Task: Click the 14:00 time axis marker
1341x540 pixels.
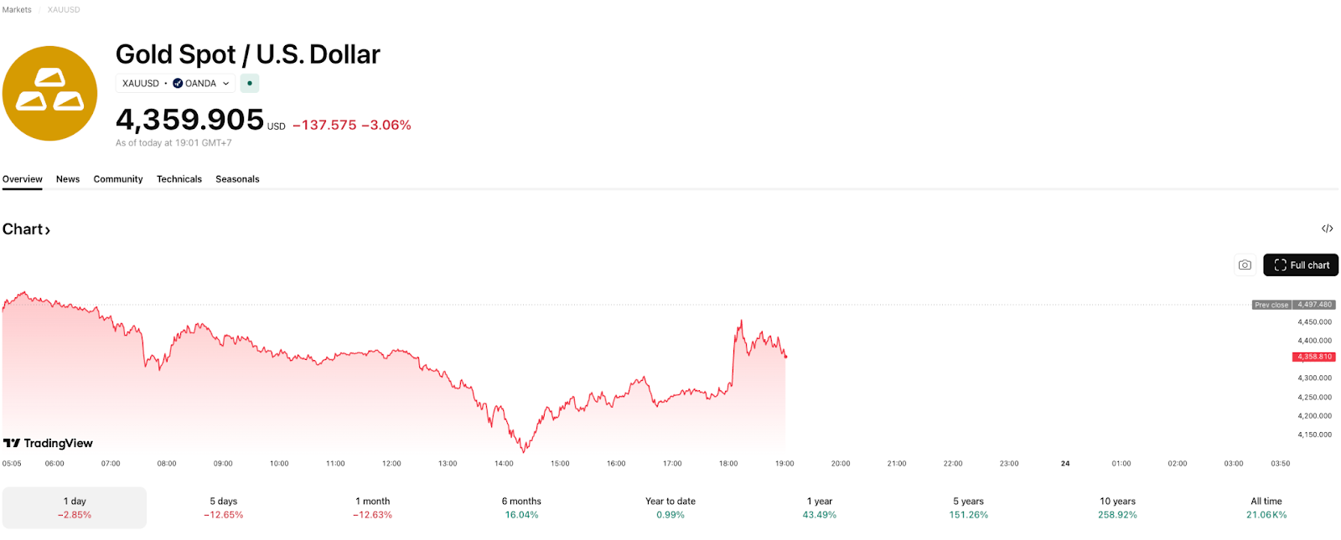Action: click(x=504, y=463)
